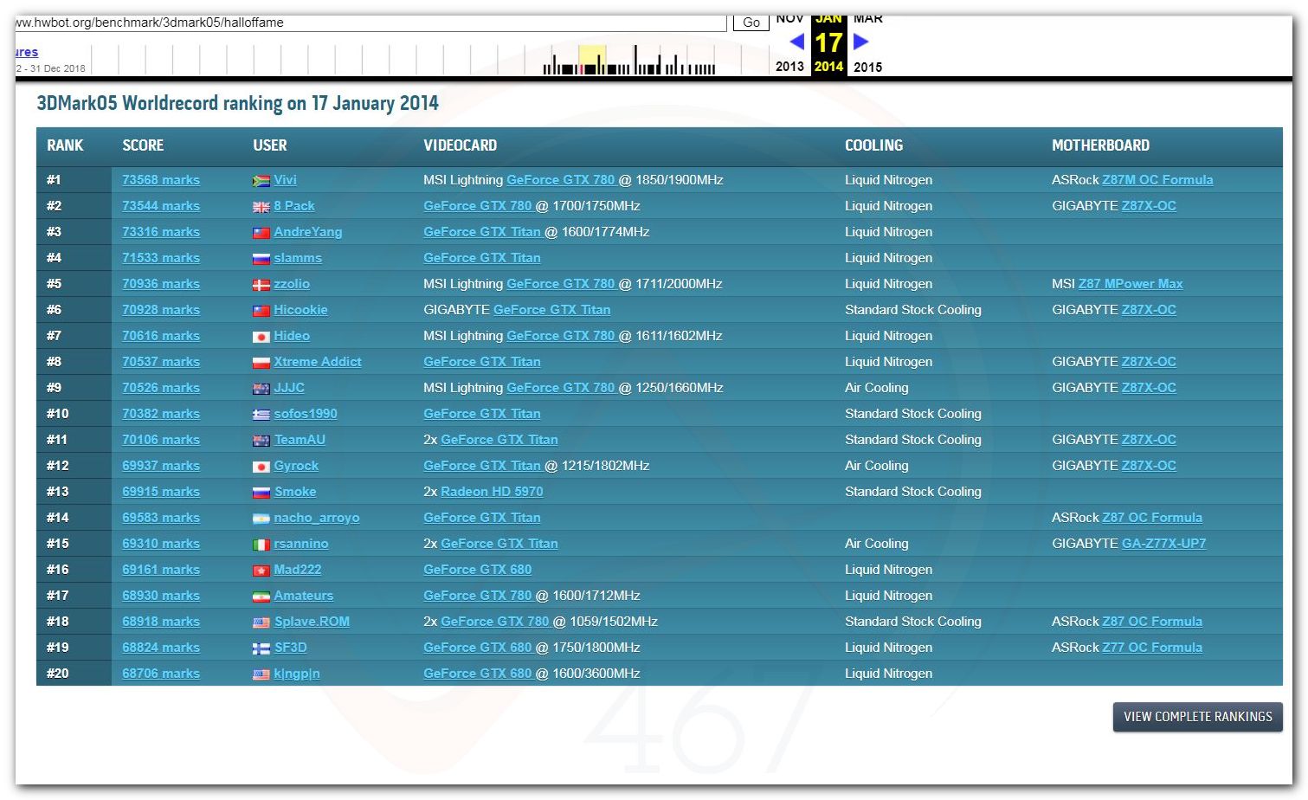Viewport: 1308px width, 800px height.
Task: Open the Z87M OC Formula motherboard link
Action: coord(1157,180)
